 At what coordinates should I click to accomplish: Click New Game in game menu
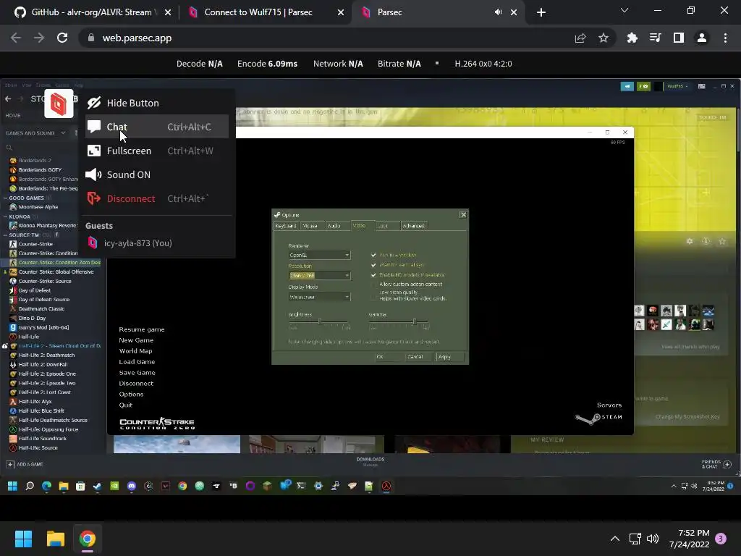point(136,340)
